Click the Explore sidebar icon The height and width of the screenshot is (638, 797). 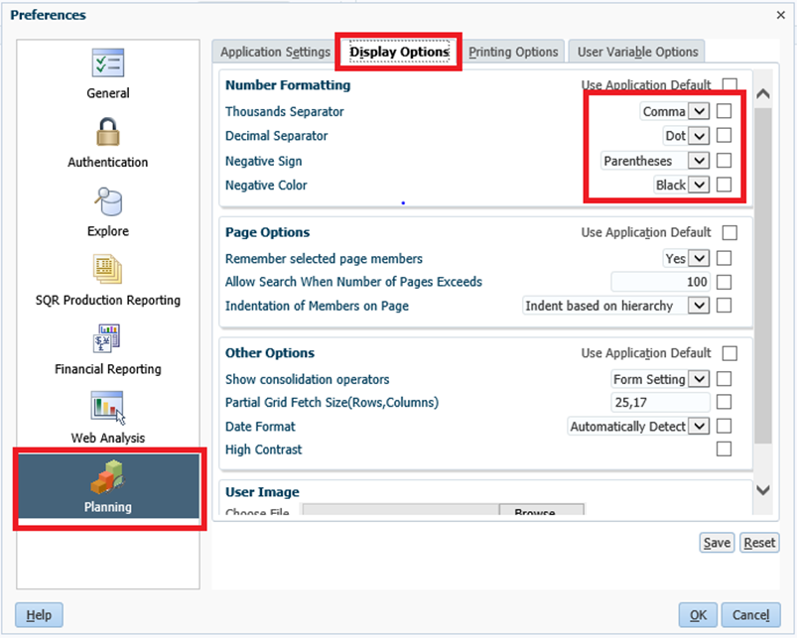coord(107,201)
